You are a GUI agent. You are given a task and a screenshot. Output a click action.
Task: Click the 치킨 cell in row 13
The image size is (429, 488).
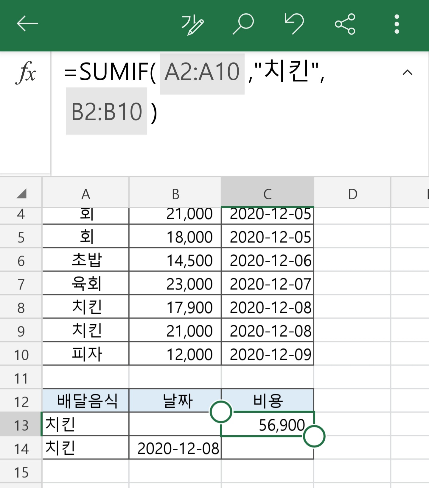pyautogui.click(x=86, y=424)
